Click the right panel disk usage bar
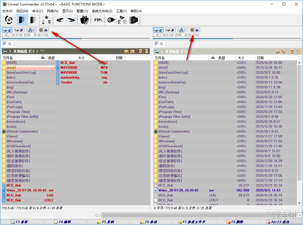Screen dimensions: 303x225 point(227,39)
